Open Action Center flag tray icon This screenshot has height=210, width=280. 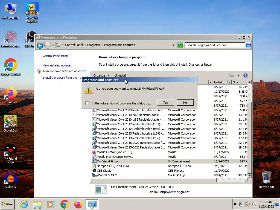coord(247,204)
